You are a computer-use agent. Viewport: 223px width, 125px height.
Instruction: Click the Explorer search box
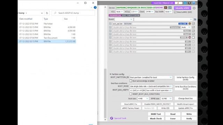(74, 13)
